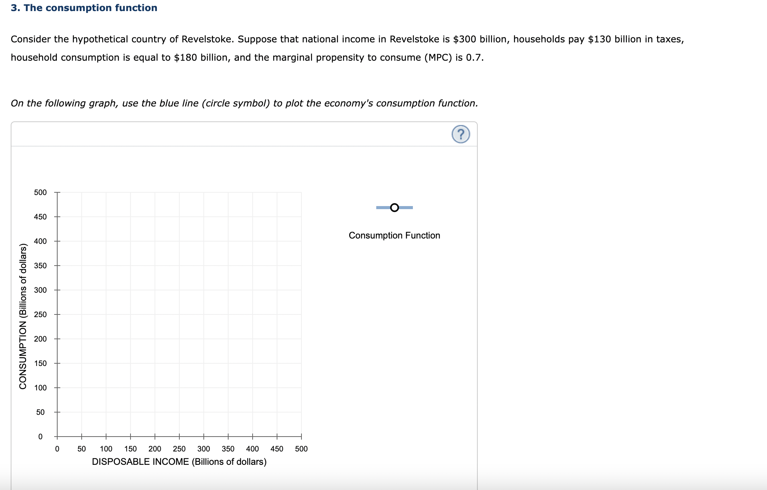Click the DISPOSABLE INCOME axis title

(x=179, y=462)
